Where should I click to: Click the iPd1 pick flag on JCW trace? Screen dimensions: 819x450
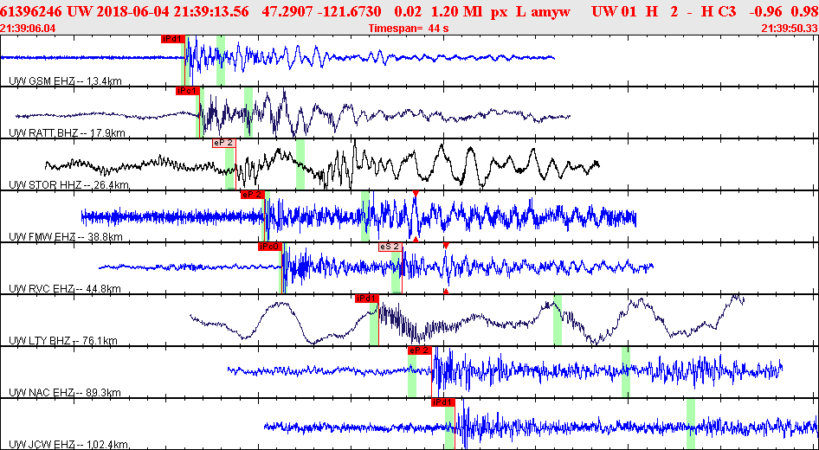443,402
